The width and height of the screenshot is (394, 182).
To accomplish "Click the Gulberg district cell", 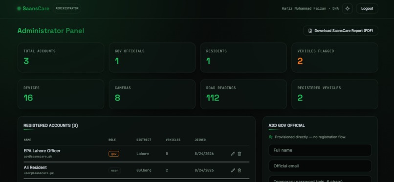I will pyautogui.click(x=144, y=170).
